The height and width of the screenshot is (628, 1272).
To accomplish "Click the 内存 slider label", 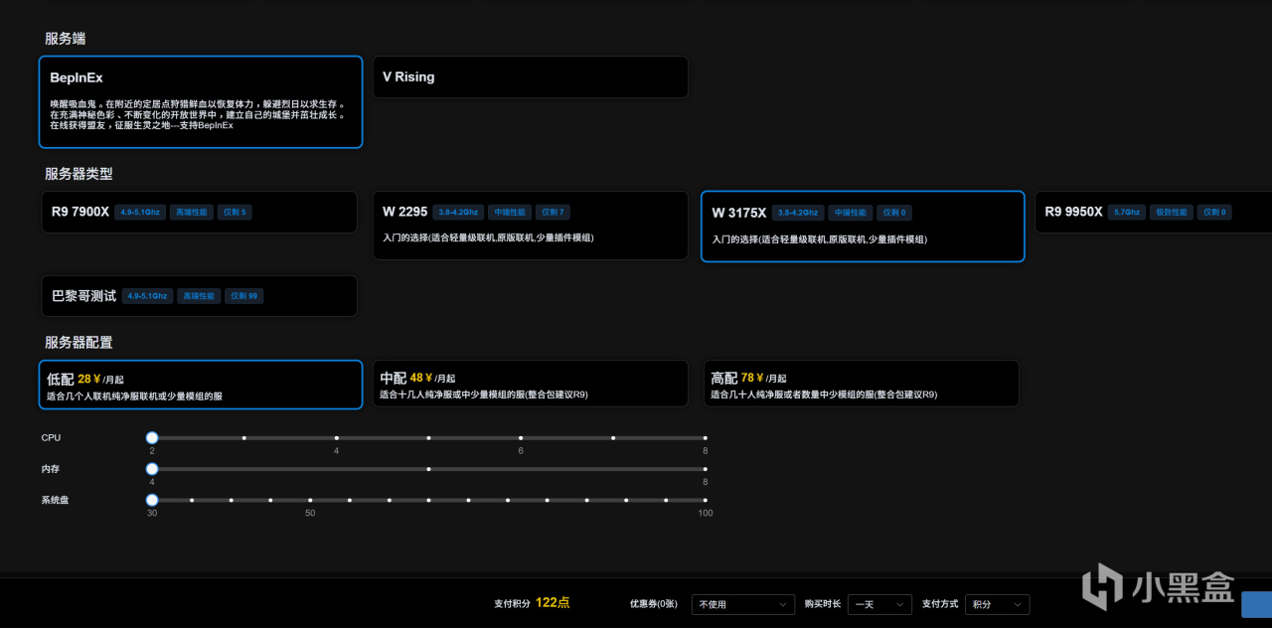I will (x=51, y=469).
